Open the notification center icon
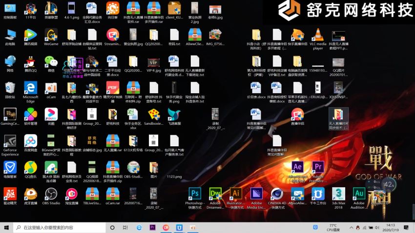The width and height of the screenshot is (415, 233). tap(406, 228)
